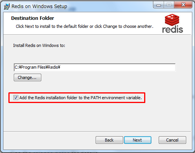
Task: Click the gray "redis" wordmark under logo
Action: point(172,29)
